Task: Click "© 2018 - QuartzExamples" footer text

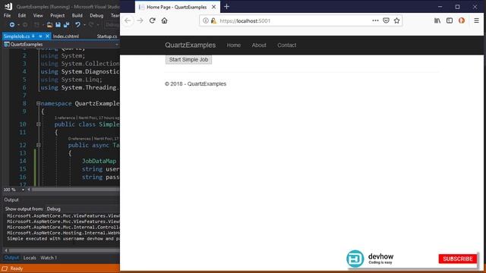Action: point(196,84)
